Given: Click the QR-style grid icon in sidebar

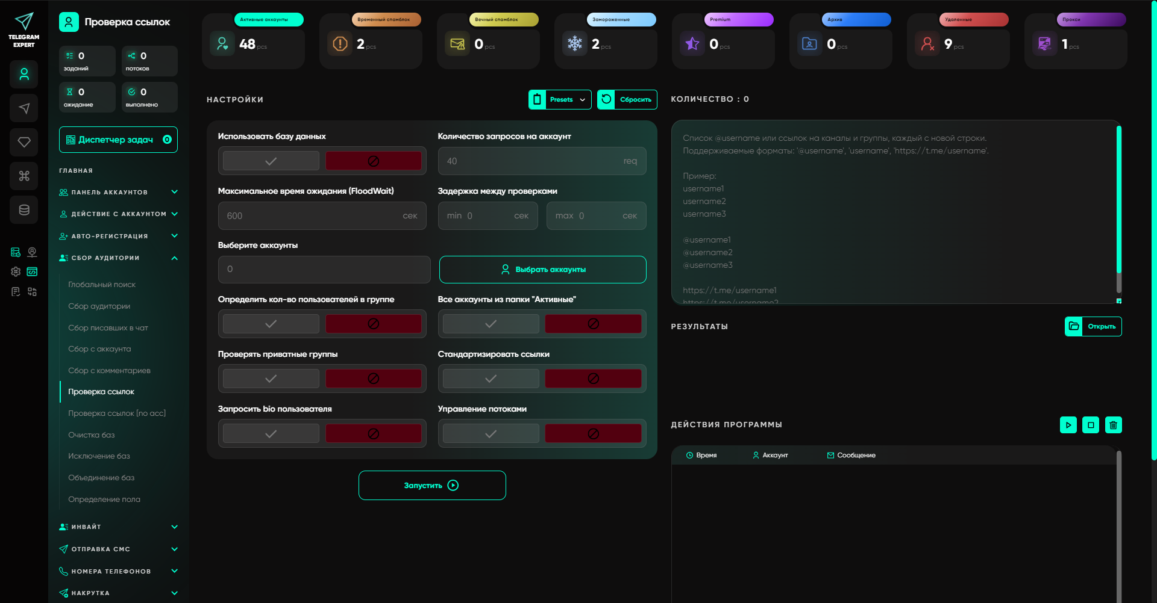Looking at the screenshot, I should point(32,292).
